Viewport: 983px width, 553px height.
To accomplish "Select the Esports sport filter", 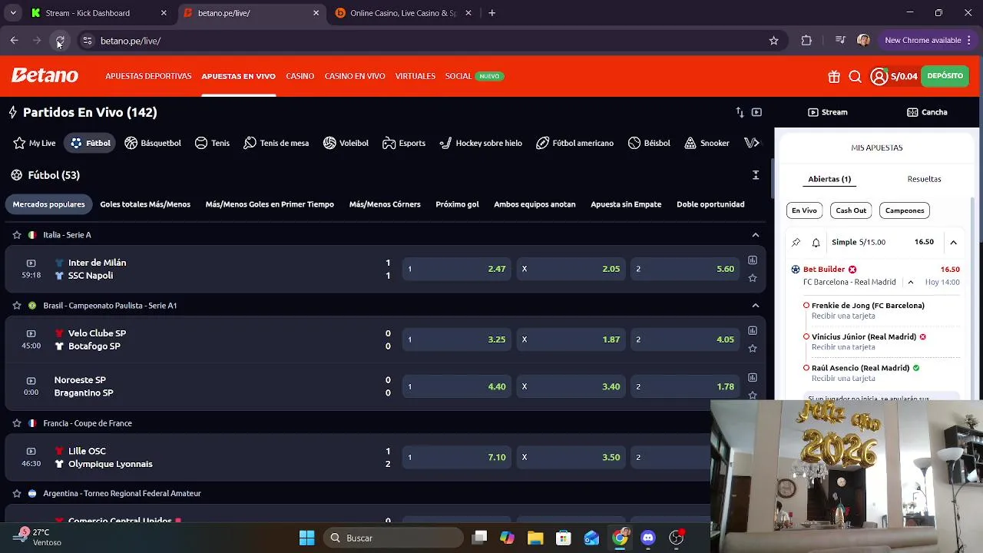I will click(x=404, y=143).
